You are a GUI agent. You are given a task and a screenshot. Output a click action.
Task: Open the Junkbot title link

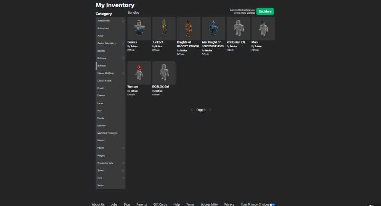pyautogui.click(x=158, y=42)
